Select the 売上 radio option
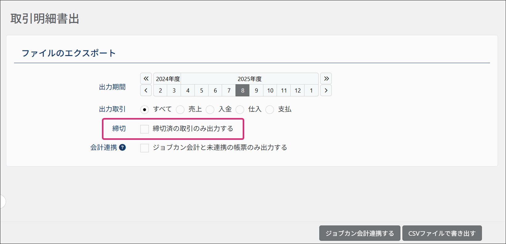 click(180, 110)
